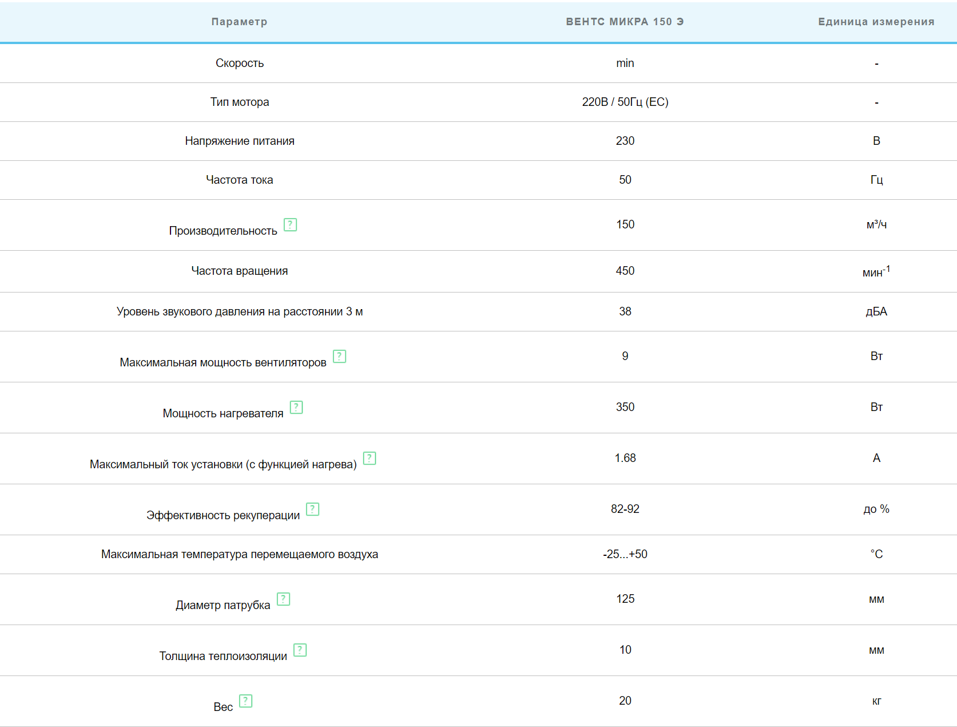Select the Тип мотора row label
The width and height of the screenshot is (957, 727).
(x=240, y=102)
